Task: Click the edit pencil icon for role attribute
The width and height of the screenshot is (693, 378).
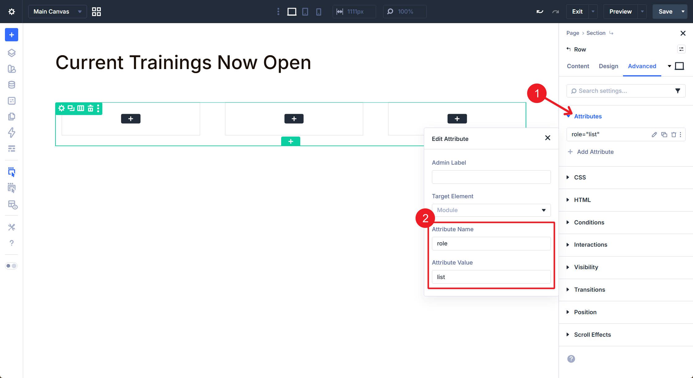Action: pyautogui.click(x=654, y=134)
